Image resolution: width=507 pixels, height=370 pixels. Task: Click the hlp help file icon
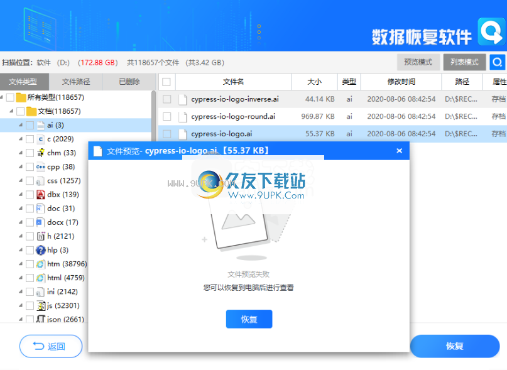[x=40, y=251]
